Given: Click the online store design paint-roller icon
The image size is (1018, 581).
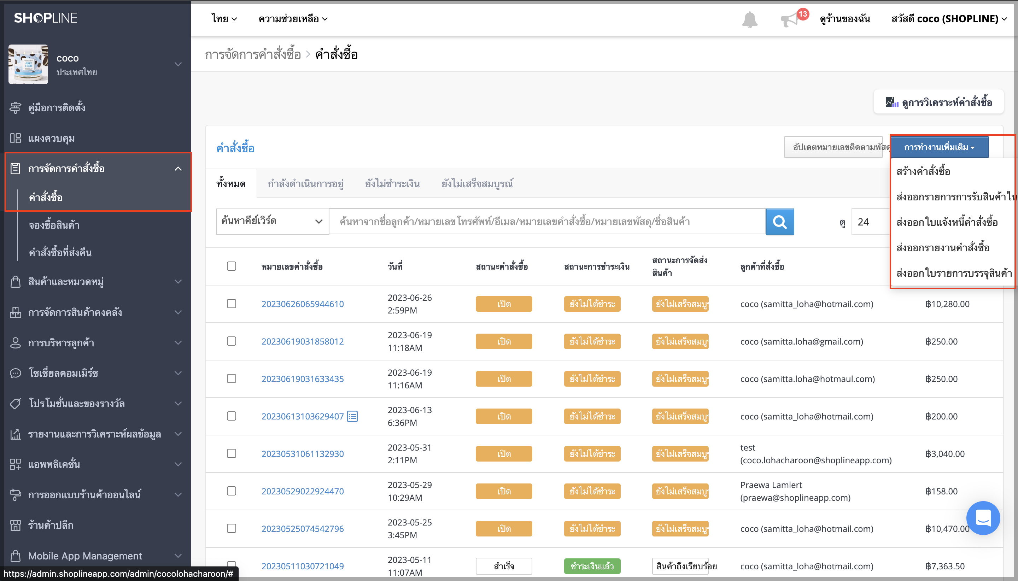Looking at the screenshot, I should 15,494.
